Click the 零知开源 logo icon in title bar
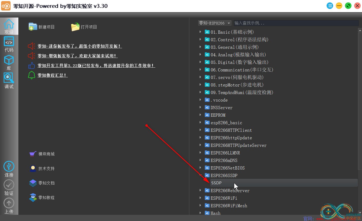 6,6
